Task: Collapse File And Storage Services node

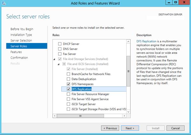Action: [x=54, y=59]
